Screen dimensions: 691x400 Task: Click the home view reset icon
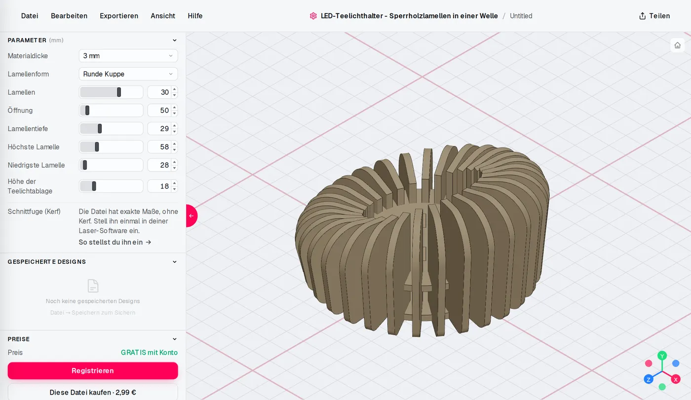coord(677,45)
